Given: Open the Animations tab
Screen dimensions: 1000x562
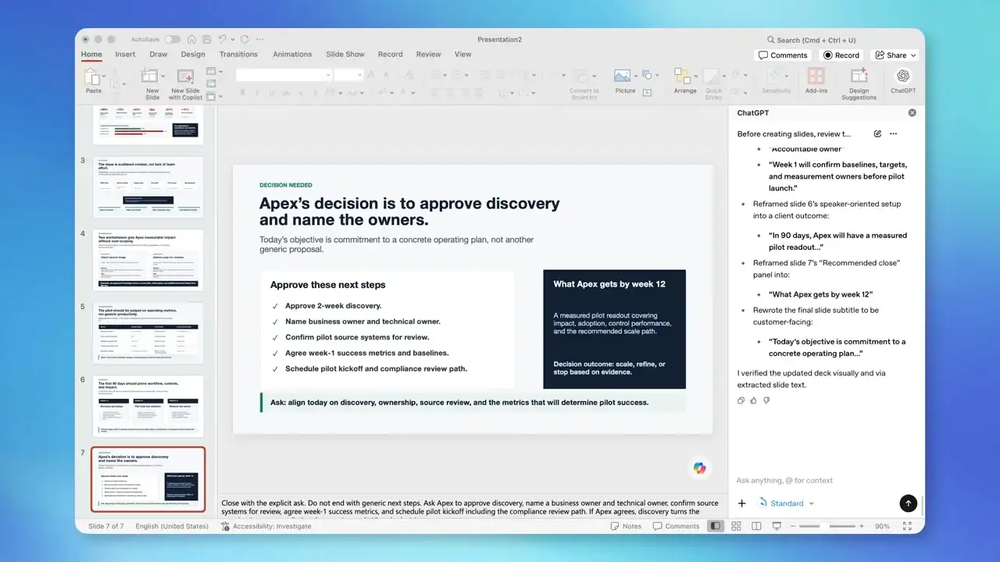Looking at the screenshot, I should [x=292, y=55].
